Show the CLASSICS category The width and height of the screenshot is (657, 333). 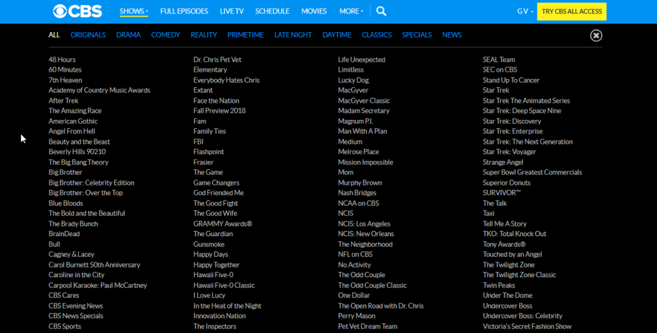click(377, 35)
